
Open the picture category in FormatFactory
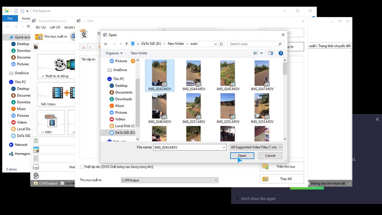(36, 150)
